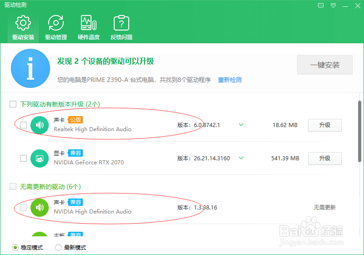
Task: Click the 一键安装 button
Action: click(x=325, y=65)
